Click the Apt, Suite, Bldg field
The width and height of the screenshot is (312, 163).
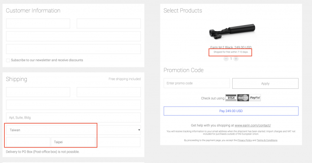(73, 118)
